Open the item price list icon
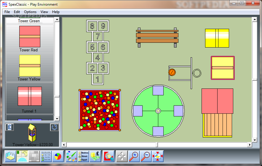This screenshot has height=166, width=262. 46,156
